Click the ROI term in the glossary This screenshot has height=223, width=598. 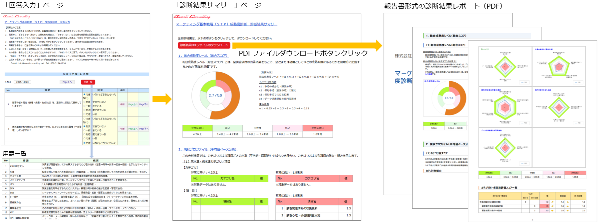tap(12, 172)
